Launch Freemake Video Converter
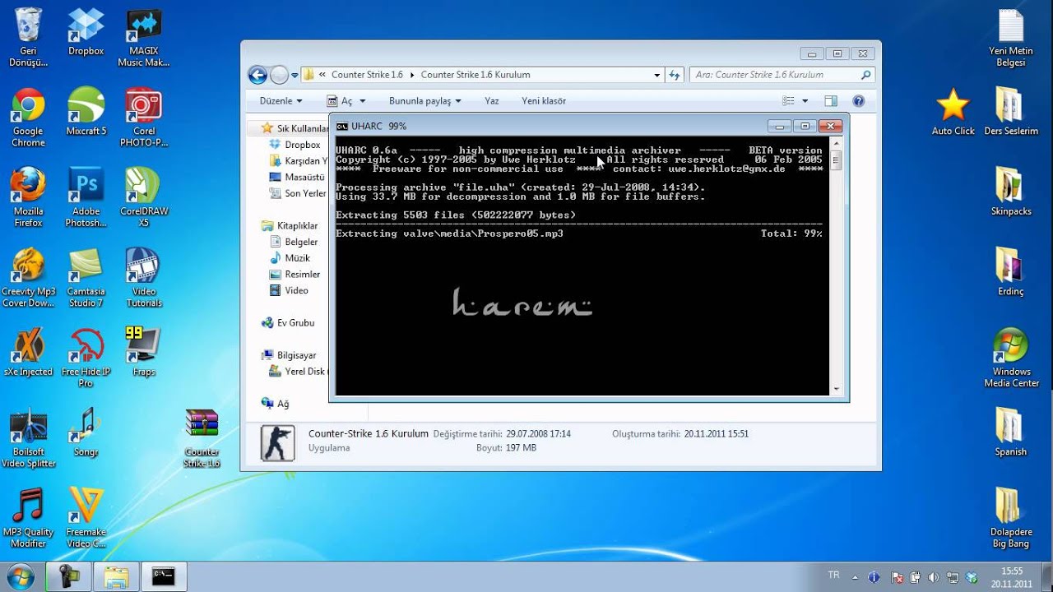The height and width of the screenshot is (592, 1053). click(x=86, y=518)
